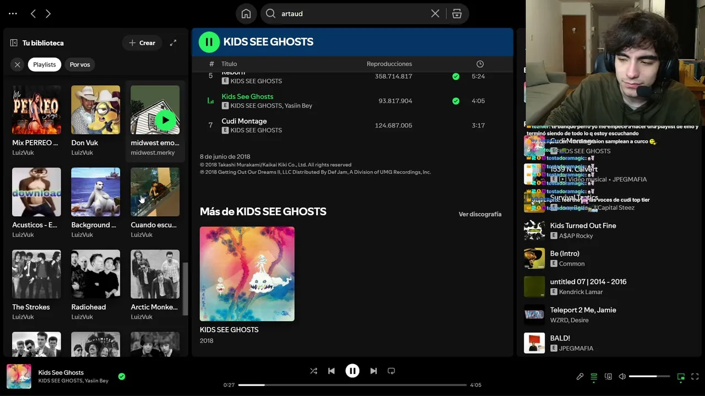Open the Mix PERREO playlist
705x396 pixels.
click(36, 121)
